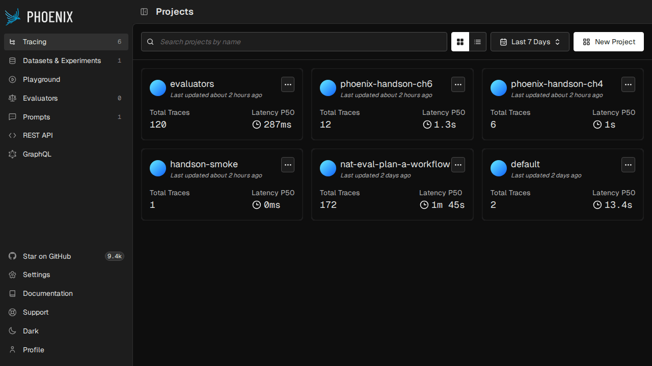Click the Profile person icon
This screenshot has width=652, height=366.
click(x=13, y=350)
